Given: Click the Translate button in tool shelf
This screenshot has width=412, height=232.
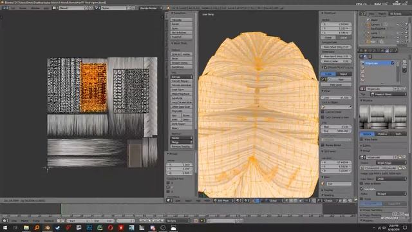Looking at the screenshot, I should coord(182,20).
